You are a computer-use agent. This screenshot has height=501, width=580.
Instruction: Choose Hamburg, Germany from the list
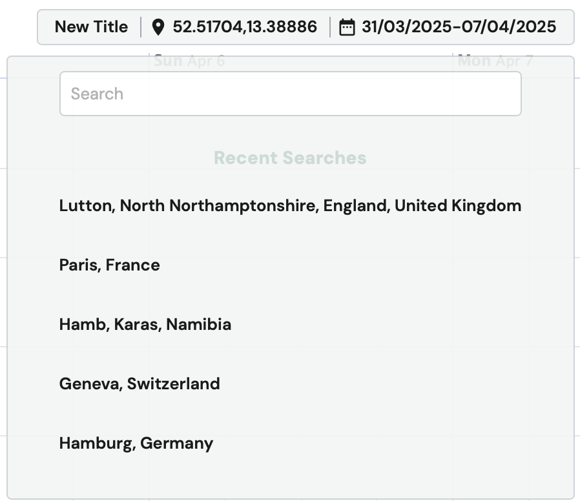pyautogui.click(x=136, y=444)
